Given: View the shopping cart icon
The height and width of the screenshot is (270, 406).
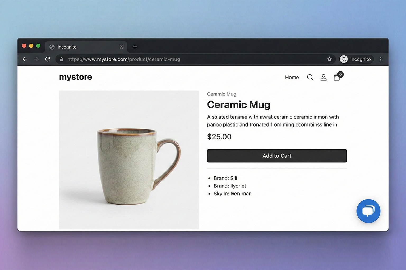Looking at the screenshot, I should coord(336,78).
